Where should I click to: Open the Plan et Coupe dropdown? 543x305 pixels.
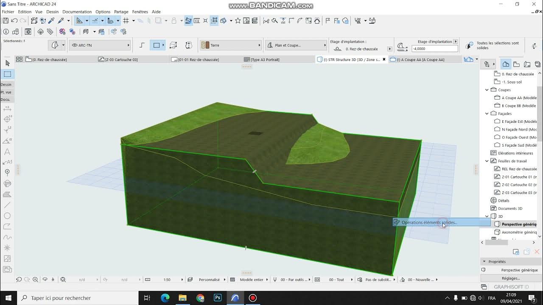coord(296,45)
